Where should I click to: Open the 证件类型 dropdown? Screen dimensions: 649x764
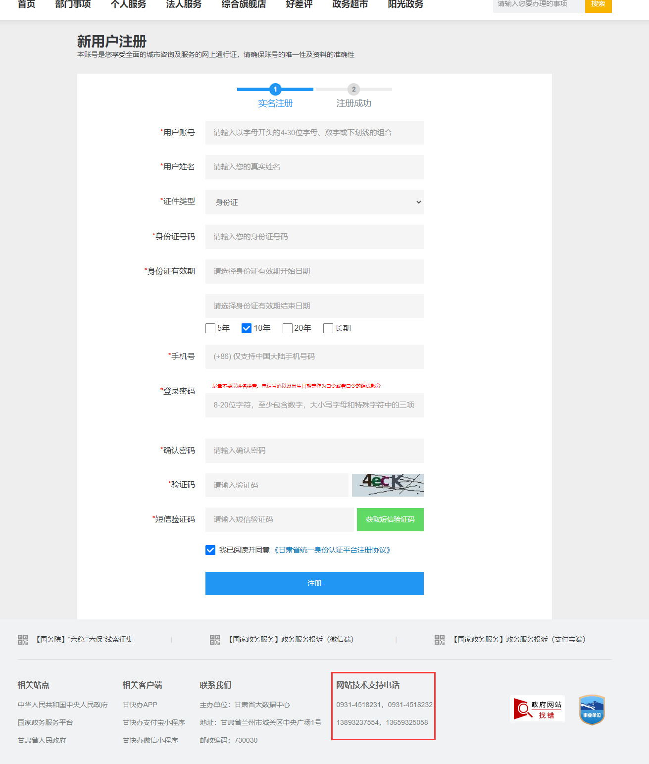(314, 202)
